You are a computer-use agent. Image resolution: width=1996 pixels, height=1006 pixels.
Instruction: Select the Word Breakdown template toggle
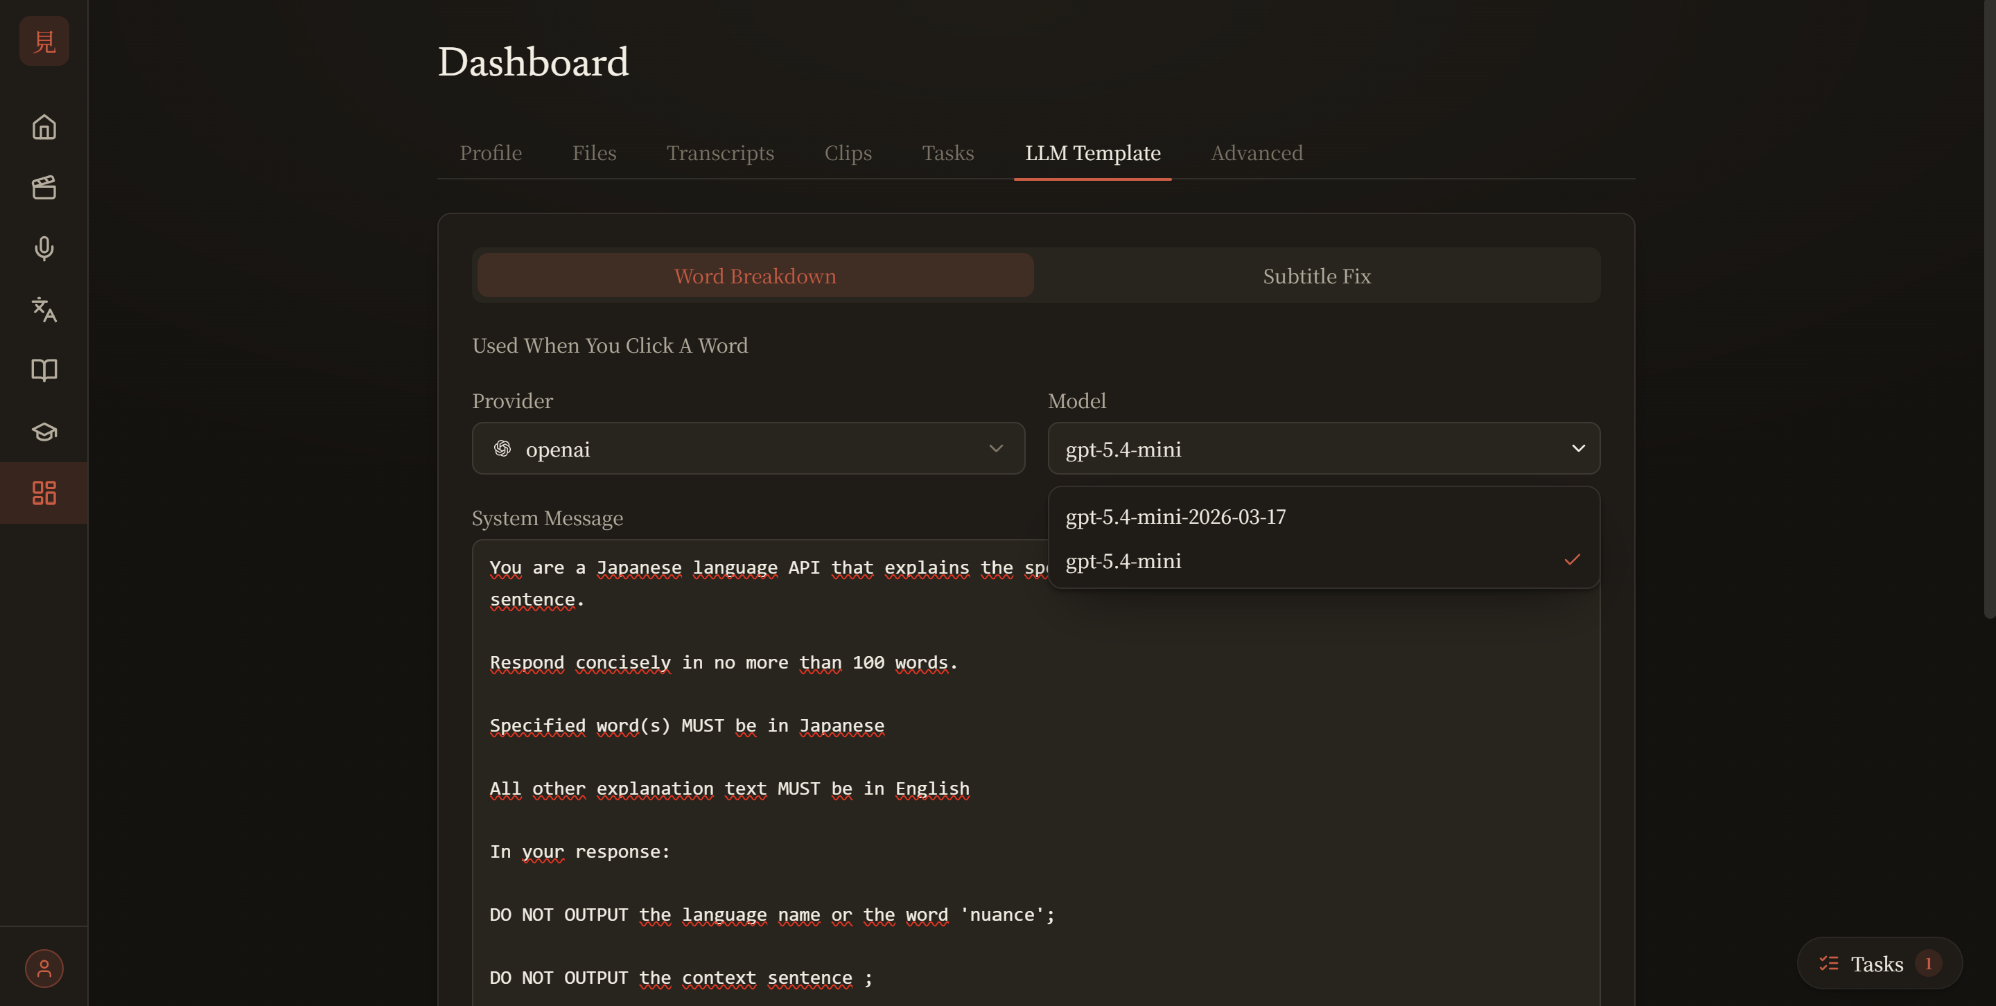pos(755,276)
